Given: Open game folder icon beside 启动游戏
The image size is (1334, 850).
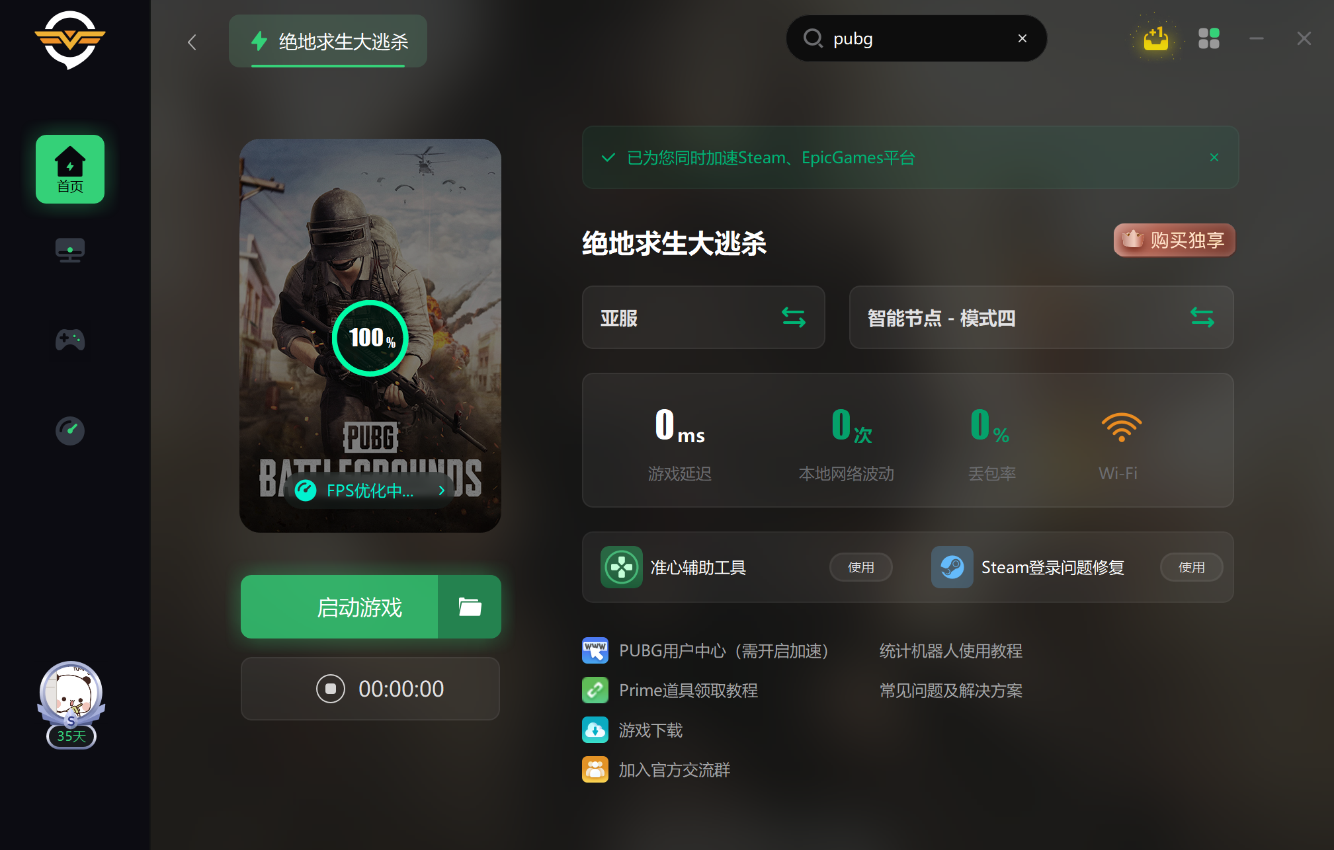Looking at the screenshot, I should click(x=470, y=607).
